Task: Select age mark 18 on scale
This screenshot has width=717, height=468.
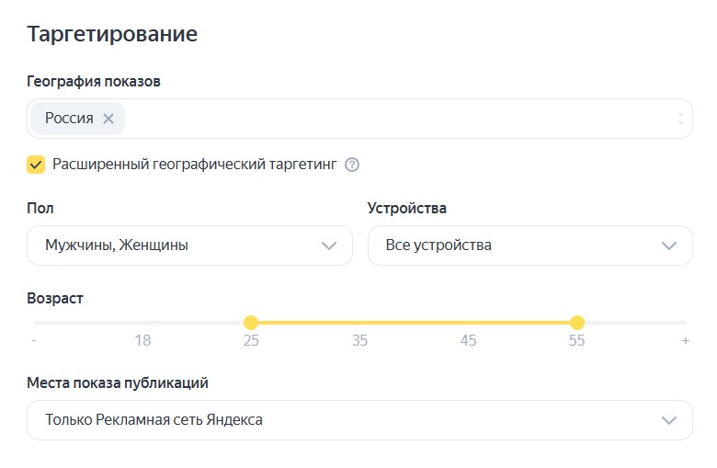Action: pos(142,341)
